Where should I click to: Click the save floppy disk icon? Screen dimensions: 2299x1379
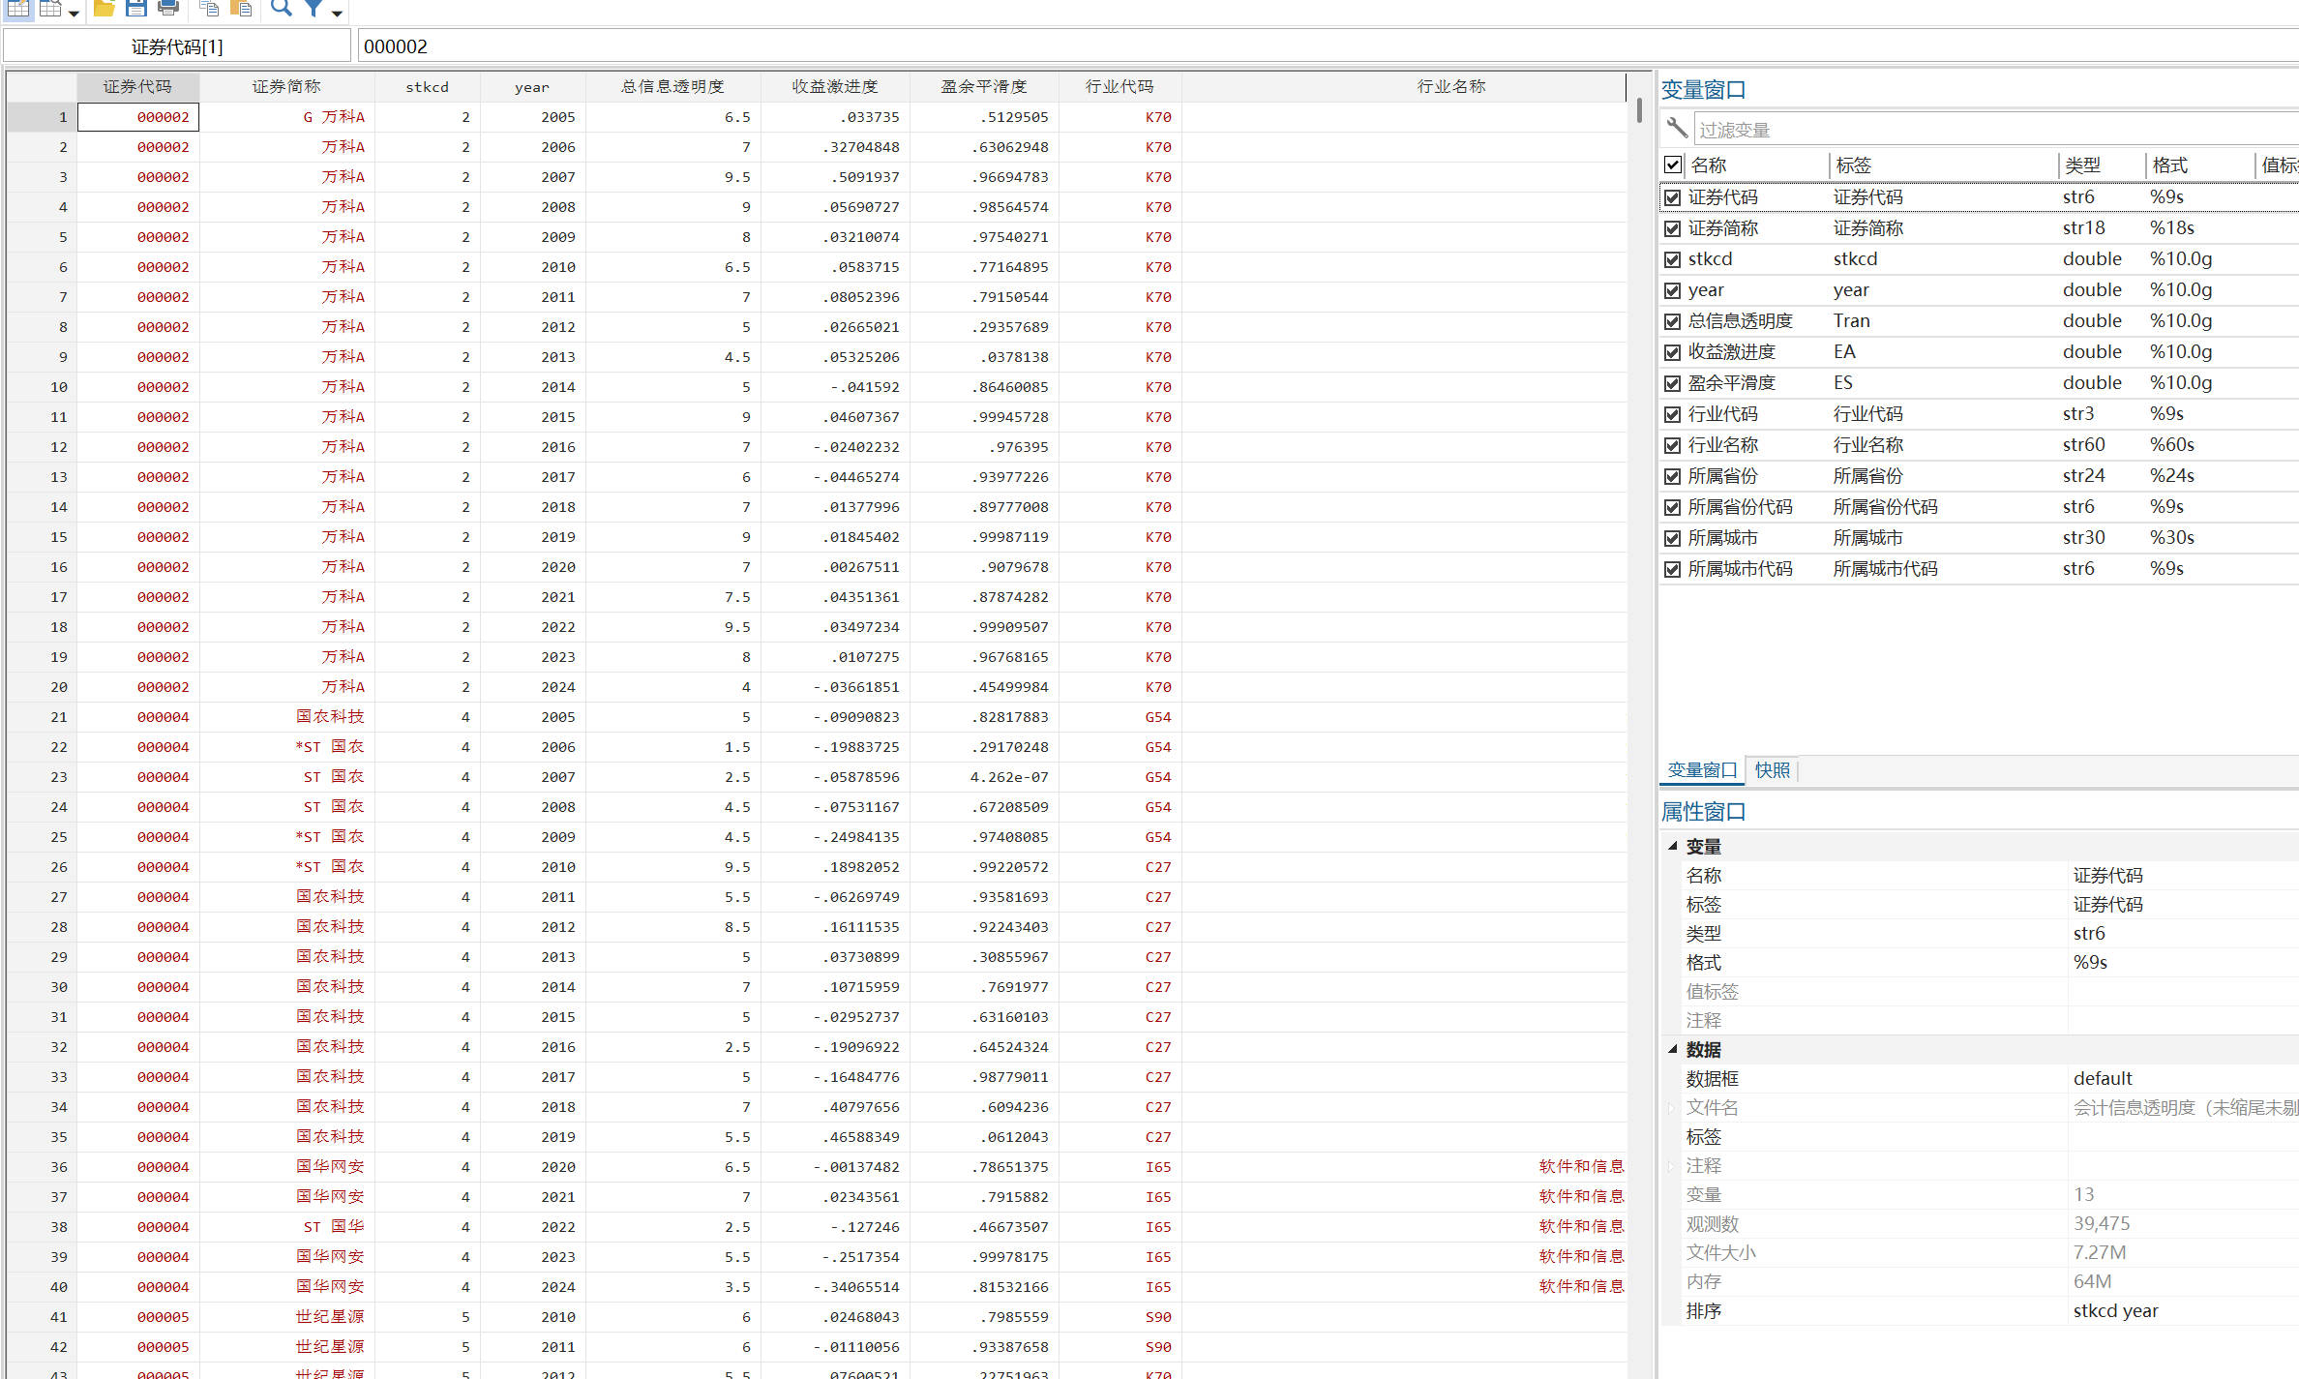[x=136, y=9]
